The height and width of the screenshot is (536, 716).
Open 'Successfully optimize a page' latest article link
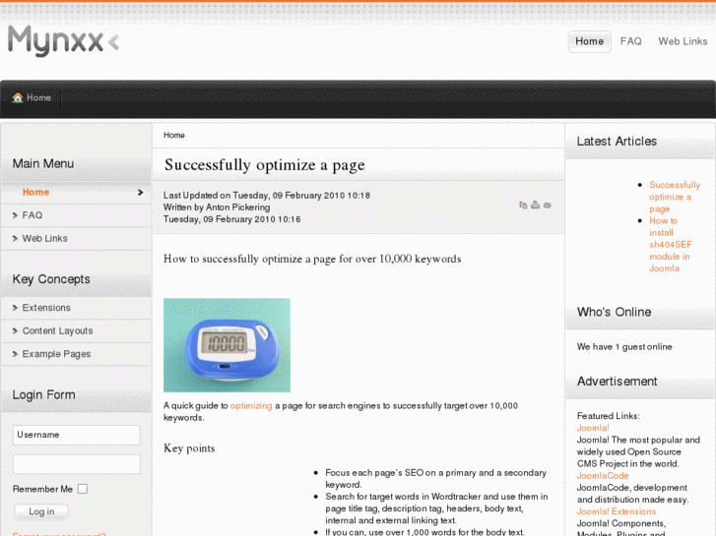pos(675,197)
